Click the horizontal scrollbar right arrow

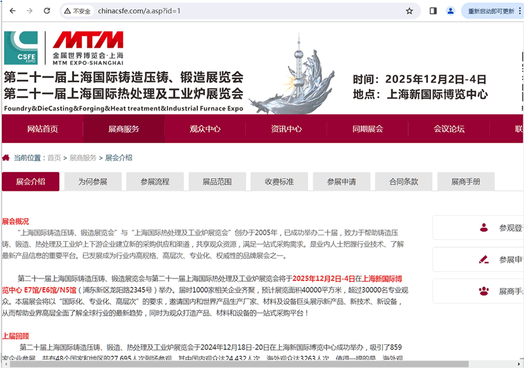point(519,364)
